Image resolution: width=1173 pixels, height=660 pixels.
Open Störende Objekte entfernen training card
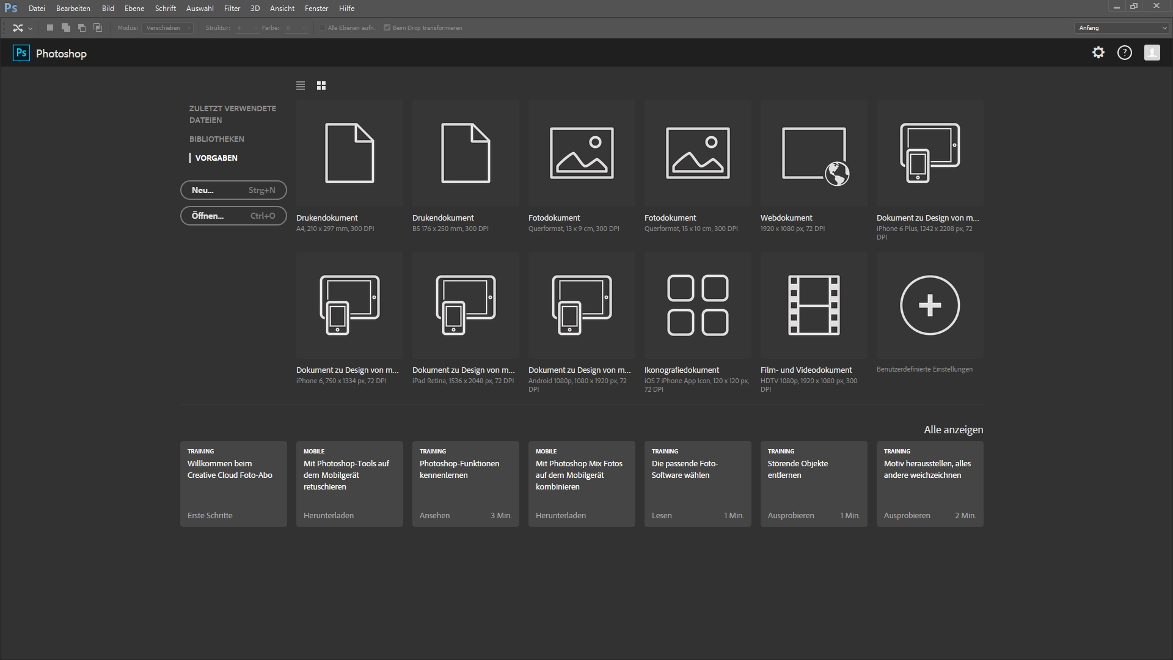point(814,484)
